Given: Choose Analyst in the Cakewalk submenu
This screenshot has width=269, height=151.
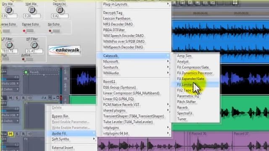Looking at the screenshot, I should point(195,61).
